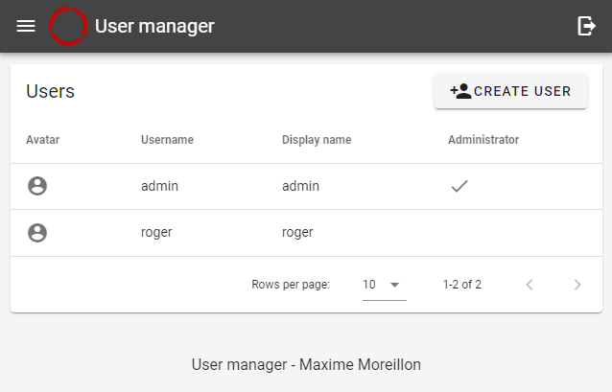Open the roger username row
The height and width of the screenshot is (392, 612).
point(306,233)
